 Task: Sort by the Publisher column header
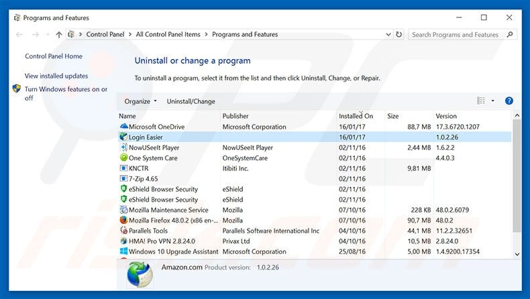235,115
